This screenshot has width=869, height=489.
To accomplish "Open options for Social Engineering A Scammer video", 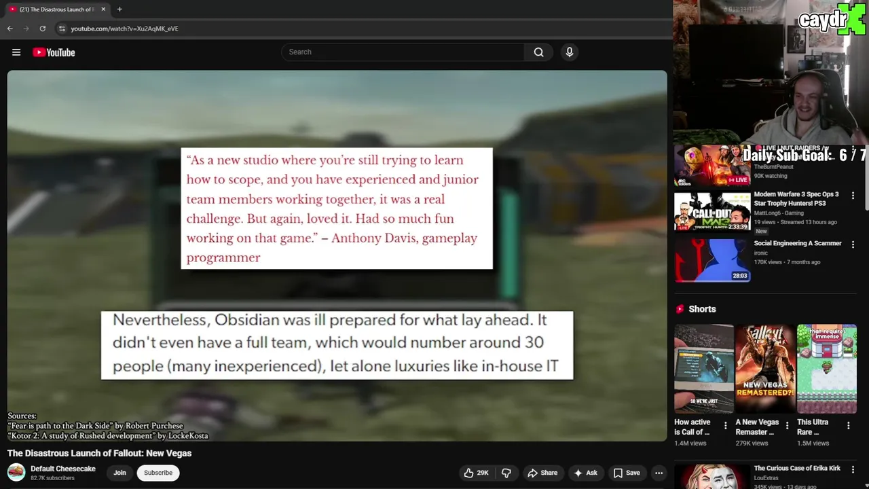I will [x=853, y=244].
